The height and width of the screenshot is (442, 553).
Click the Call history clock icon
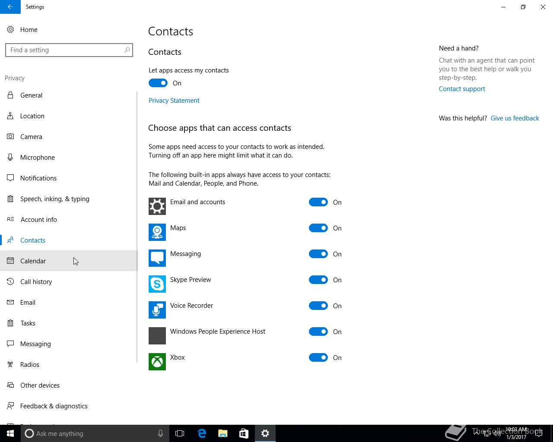click(x=10, y=282)
